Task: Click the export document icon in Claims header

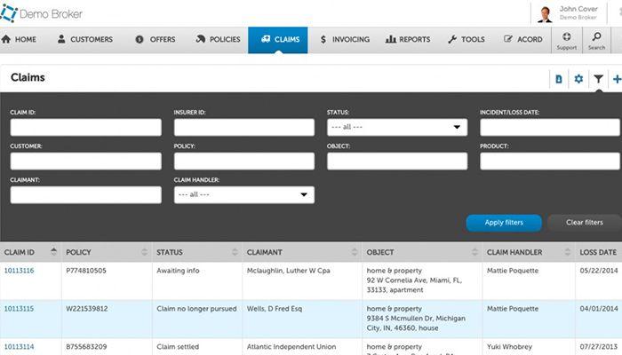Action: pos(559,79)
